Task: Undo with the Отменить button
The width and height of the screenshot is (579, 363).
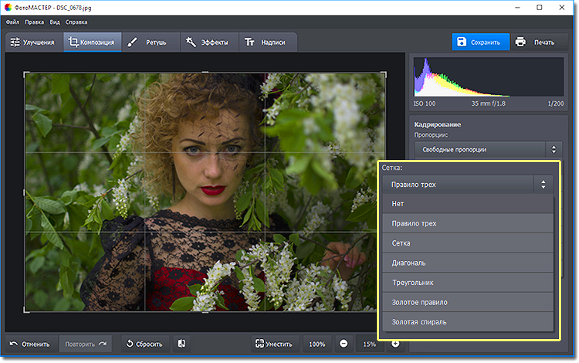Action: click(x=30, y=344)
